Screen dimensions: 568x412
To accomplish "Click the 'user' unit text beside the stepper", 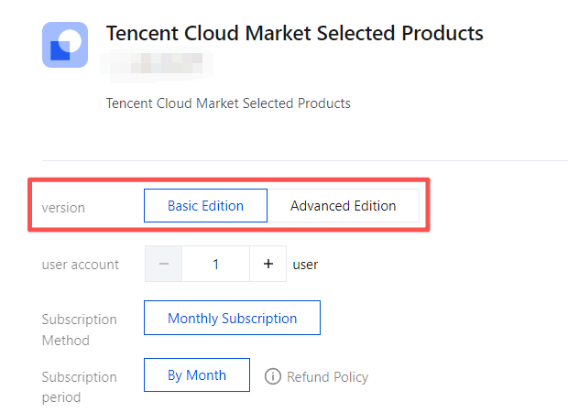I will tap(305, 265).
